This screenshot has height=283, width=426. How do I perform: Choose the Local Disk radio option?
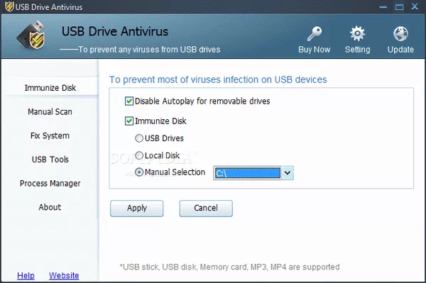tap(139, 155)
